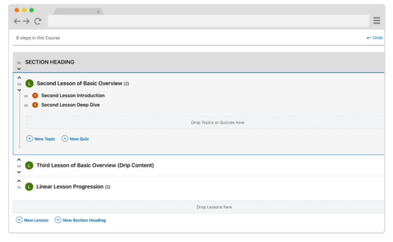
Task: Click the browser back arrow
Action: (x=17, y=21)
